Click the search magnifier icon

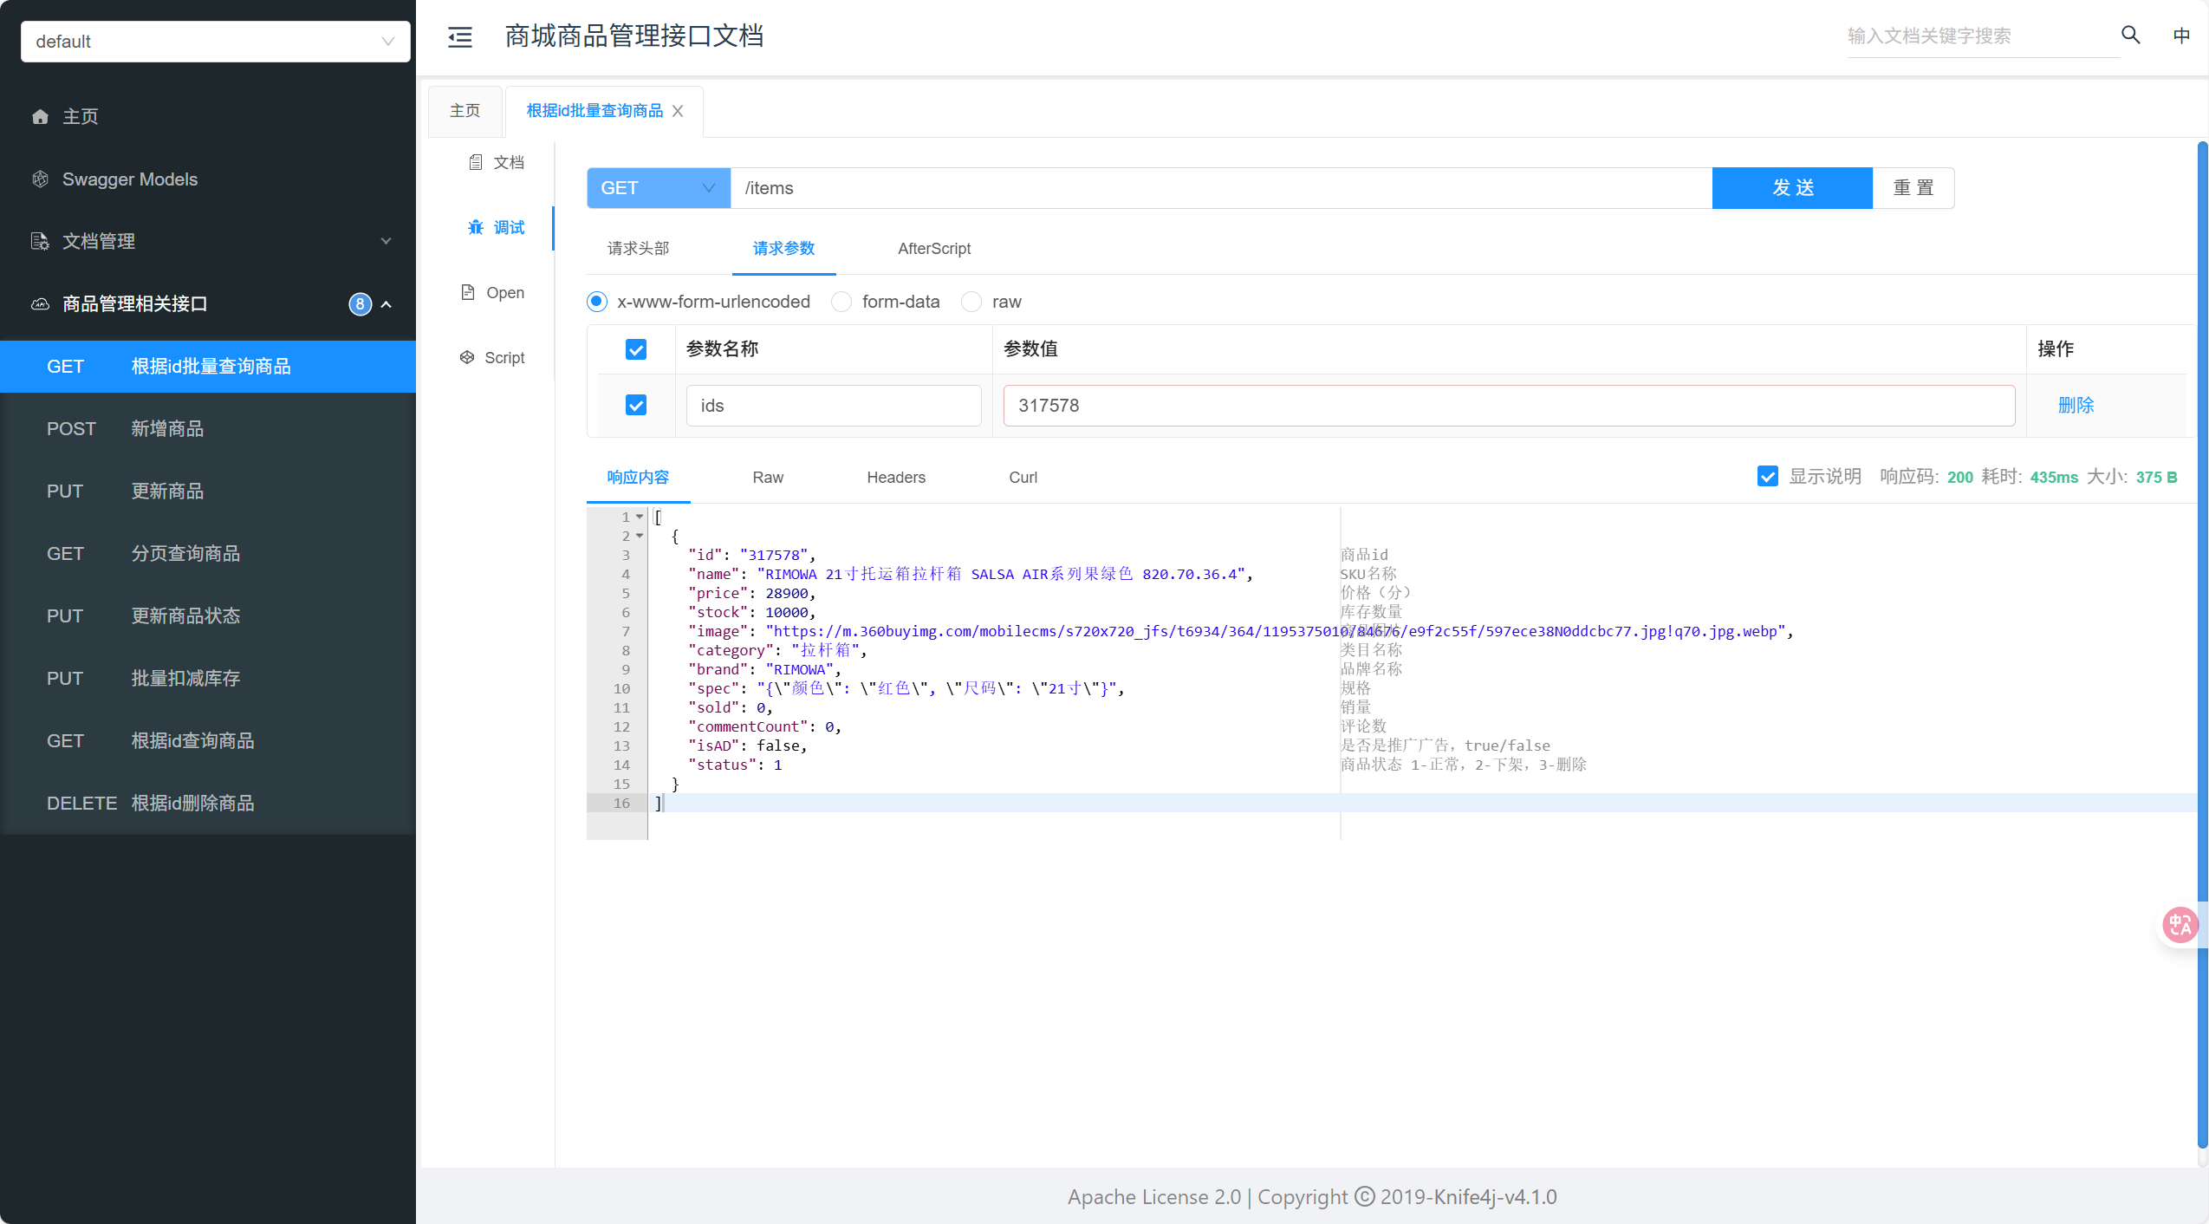2130,35
